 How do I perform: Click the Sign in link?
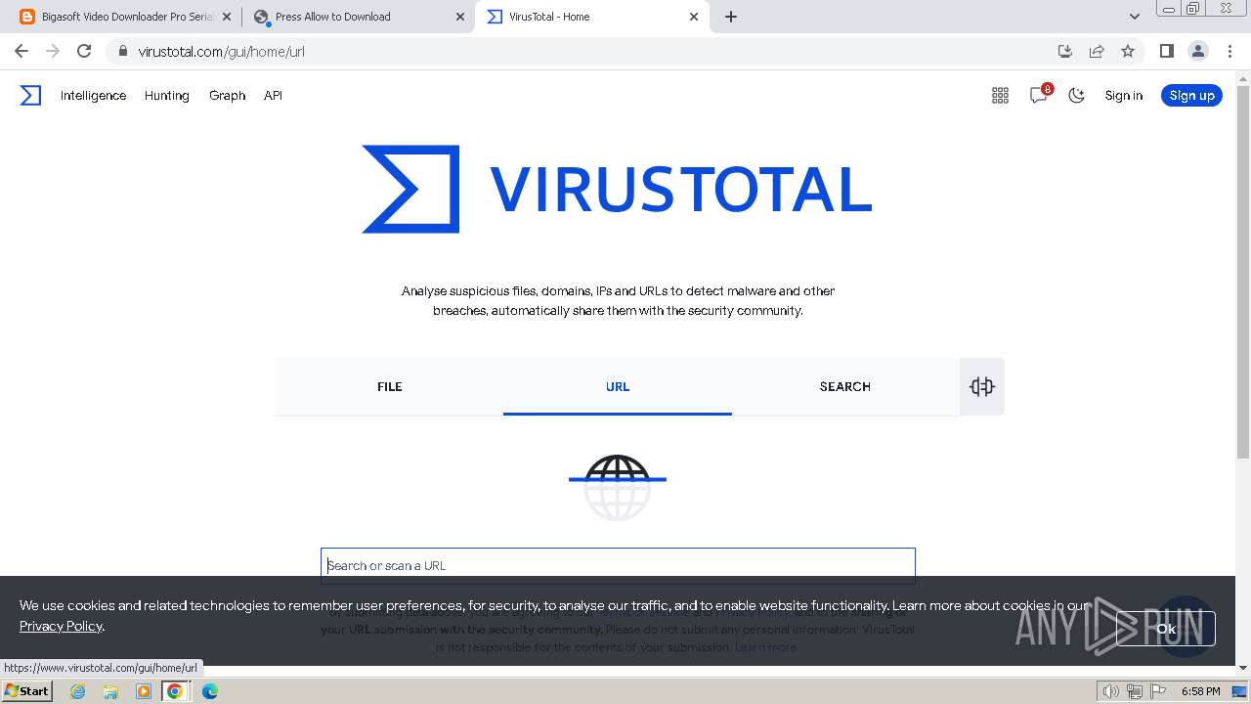(1123, 95)
